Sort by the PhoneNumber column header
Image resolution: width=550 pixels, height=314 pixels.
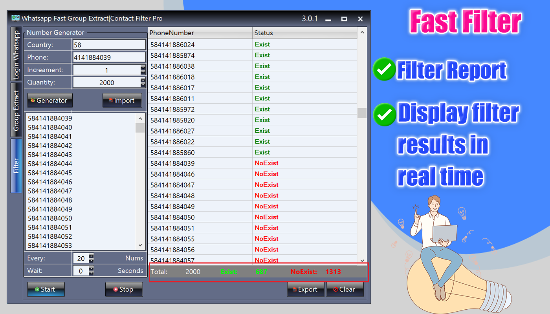tap(200, 33)
